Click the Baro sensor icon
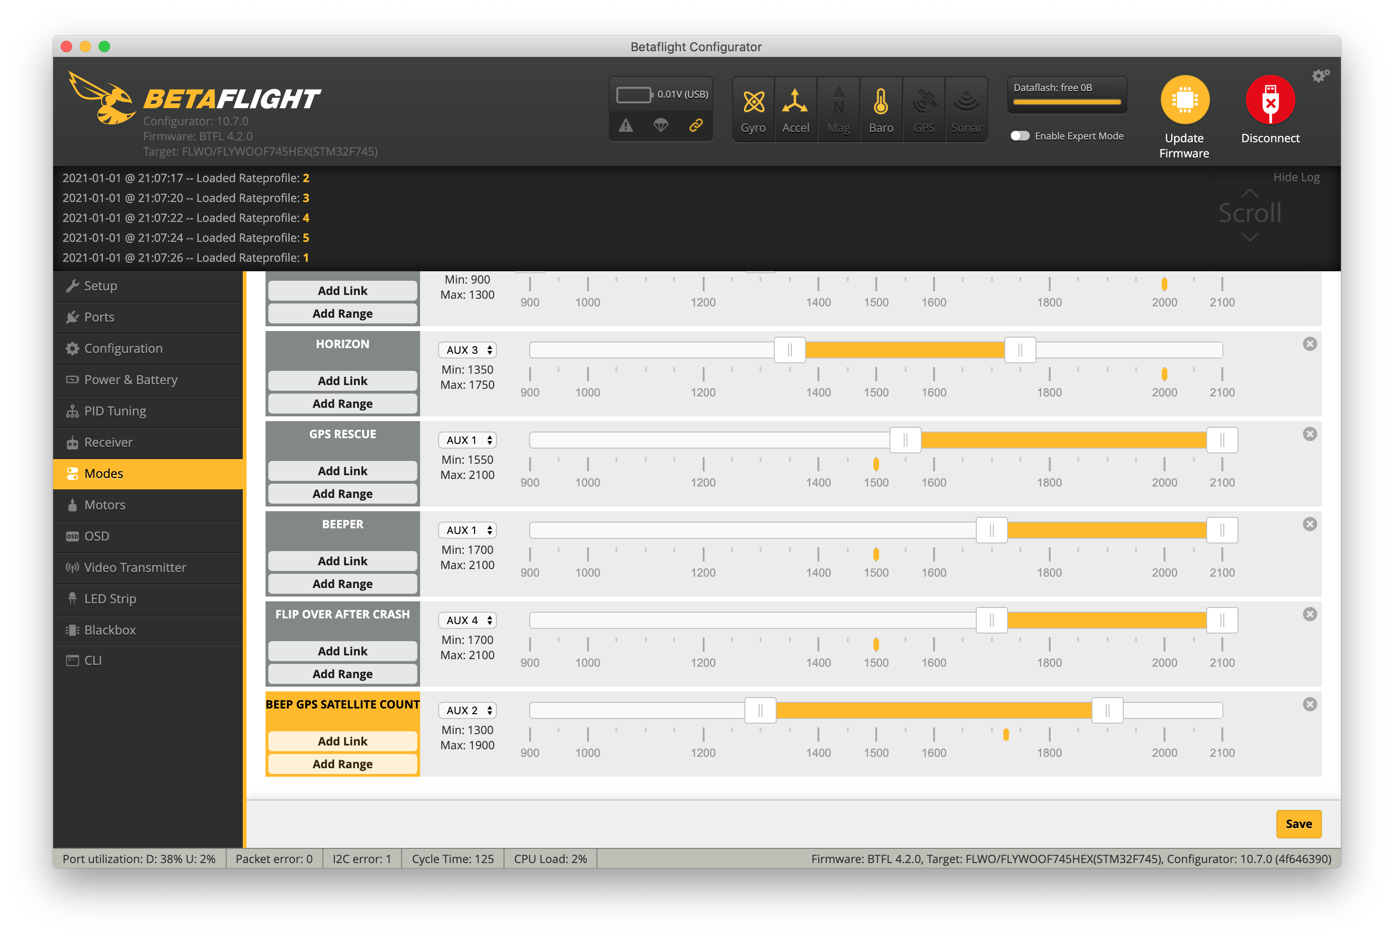Viewport: 1394px width, 938px height. tap(881, 110)
